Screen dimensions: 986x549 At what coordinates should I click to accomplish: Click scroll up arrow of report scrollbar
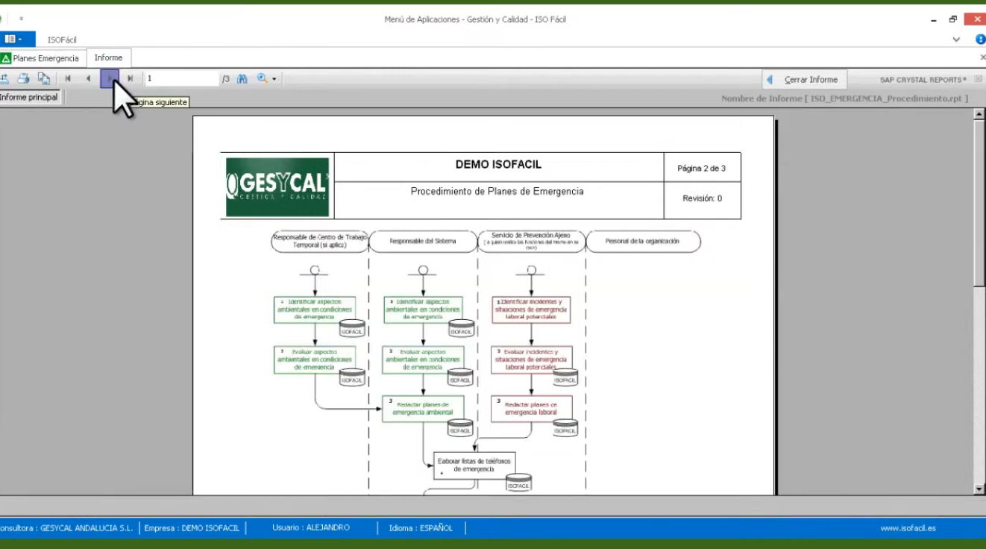click(979, 115)
